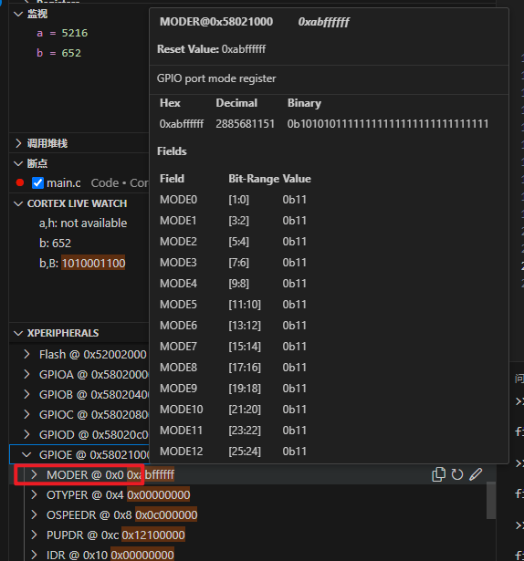Select watch expression a = 5216

point(62,33)
